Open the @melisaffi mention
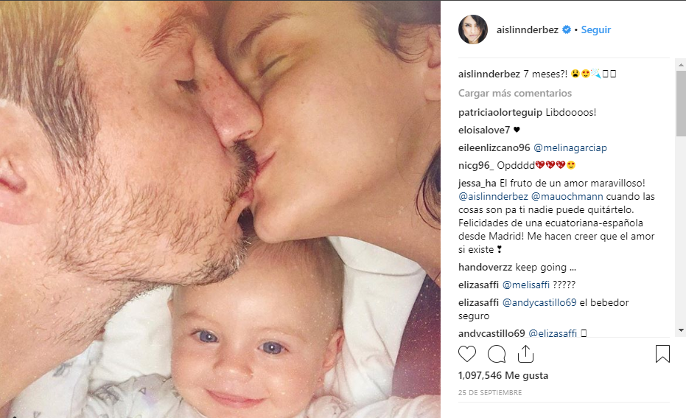Viewport: 686px width, 418px height. coord(525,285)
